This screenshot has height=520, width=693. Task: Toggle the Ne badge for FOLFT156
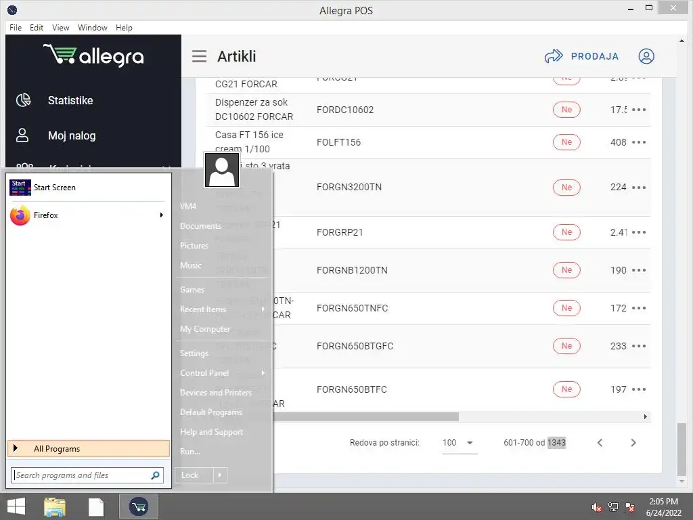pos(566,142)
